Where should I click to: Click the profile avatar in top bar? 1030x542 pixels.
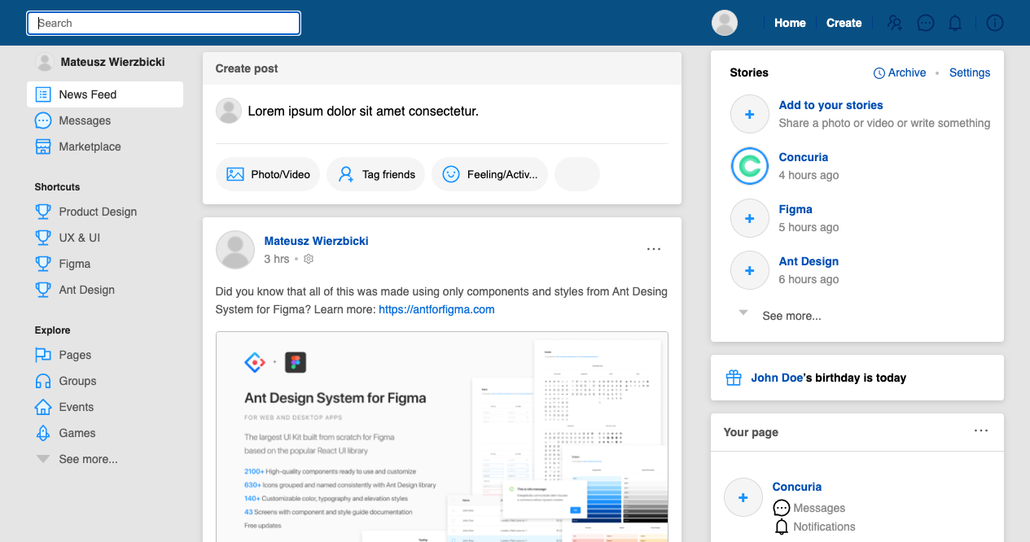(725, 23)
